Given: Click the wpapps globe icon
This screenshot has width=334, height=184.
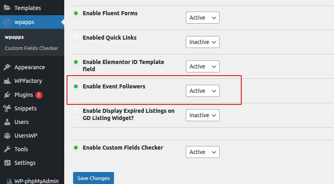Looking at the screenshot, I should click(7, 22).
